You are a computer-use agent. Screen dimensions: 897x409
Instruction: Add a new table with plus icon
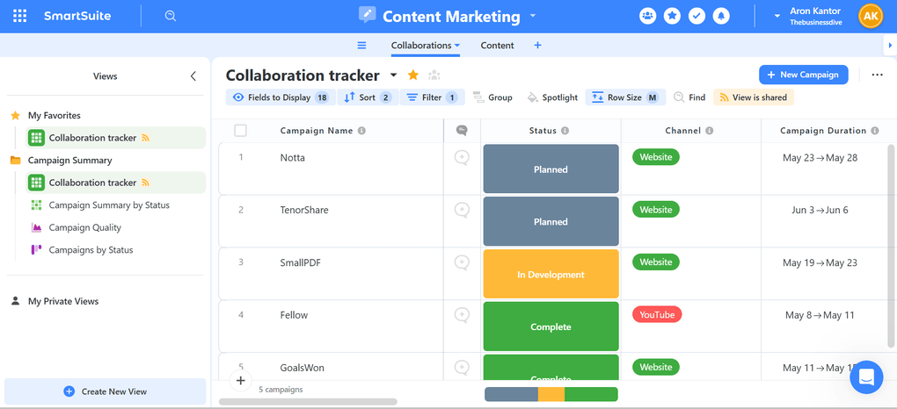pos(537,45)
